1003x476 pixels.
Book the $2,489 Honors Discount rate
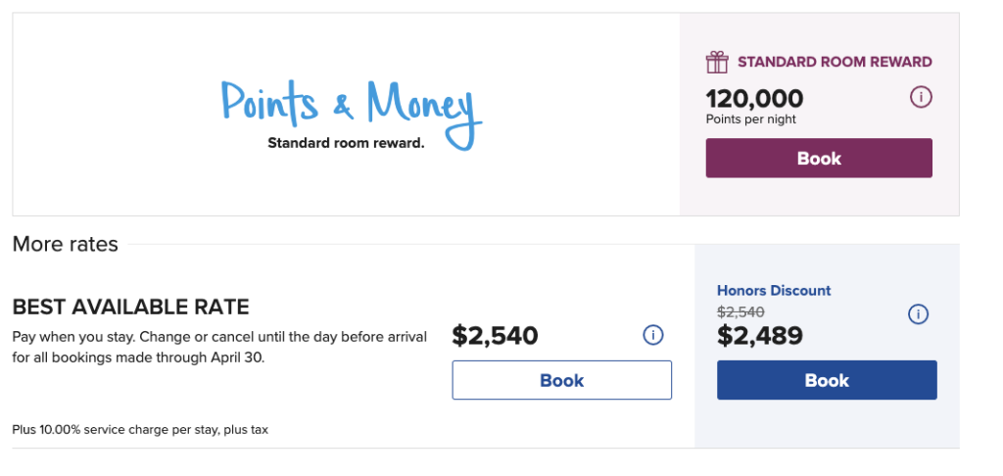coord(827,380)
